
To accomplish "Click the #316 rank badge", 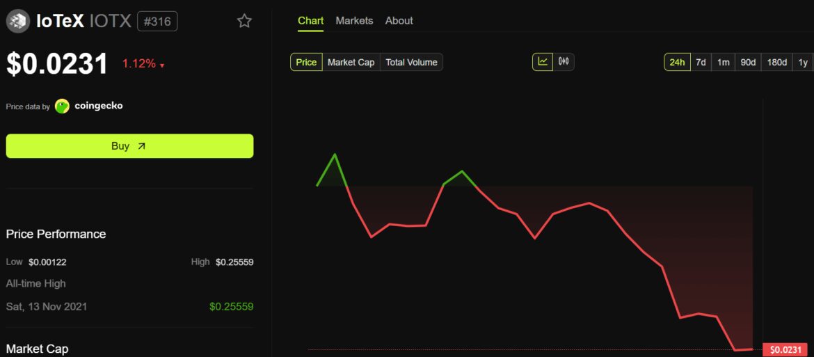I will (157, 21).
